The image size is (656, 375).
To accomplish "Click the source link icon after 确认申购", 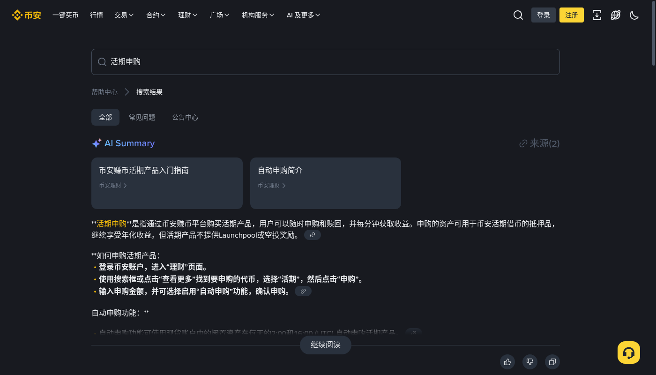I will click(303, 291).
